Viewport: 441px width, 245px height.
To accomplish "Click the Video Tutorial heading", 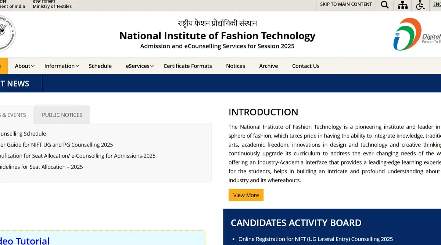I will 25,241.
